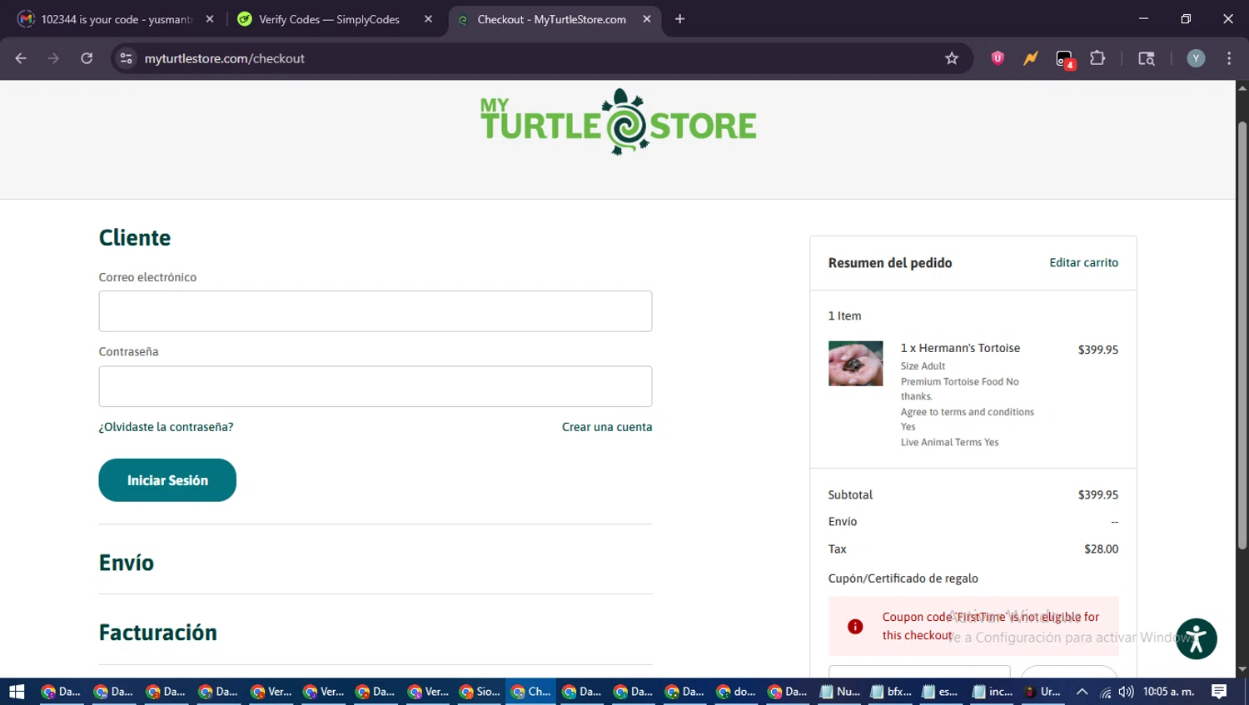Open the volume tray icon
This screenshot has width=1249, height=705.
point(1127,692)
